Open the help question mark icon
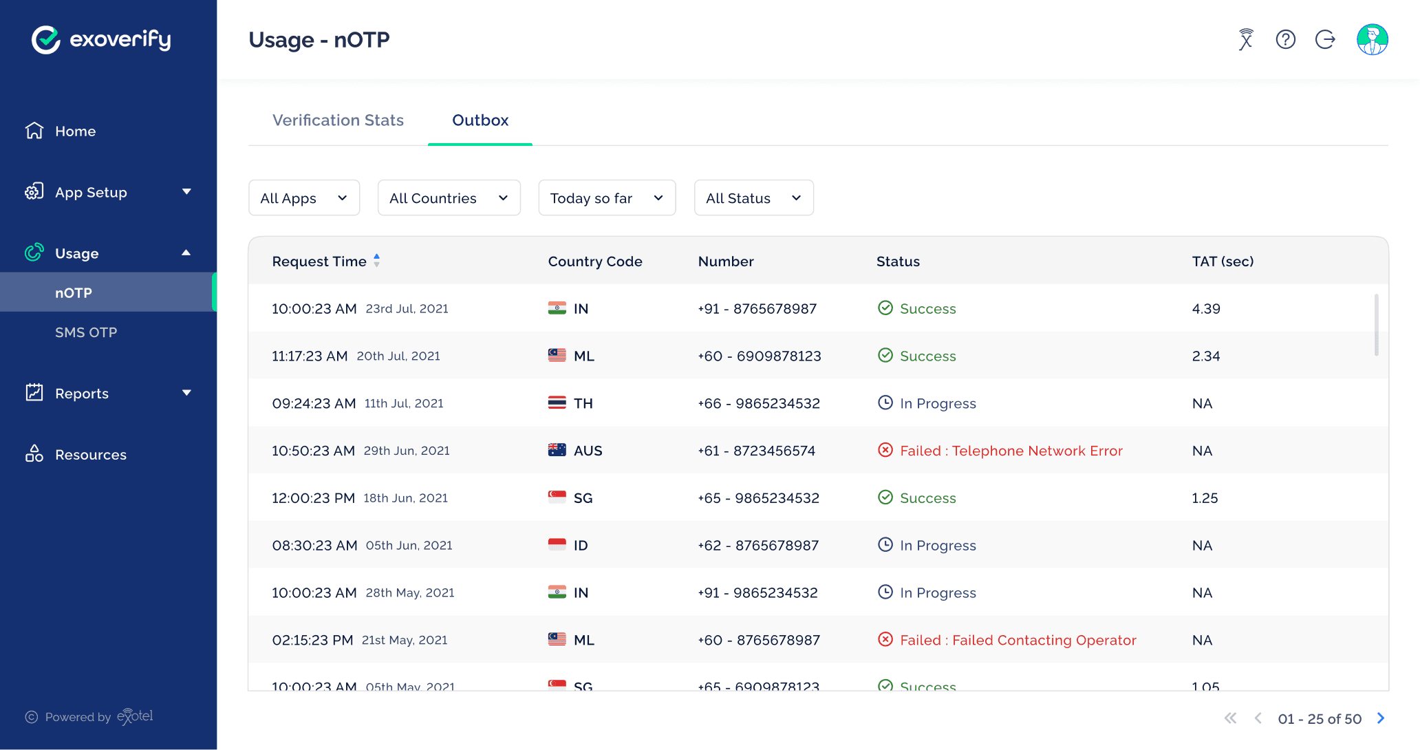The width and height of the screenshot is (1420, 750). 1285,40
